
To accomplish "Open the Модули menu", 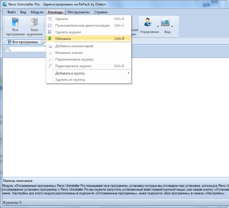I will coord(37,12).
